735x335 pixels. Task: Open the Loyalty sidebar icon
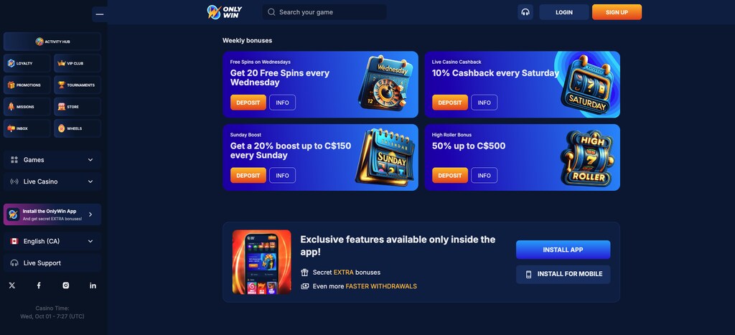click(11, 63)
